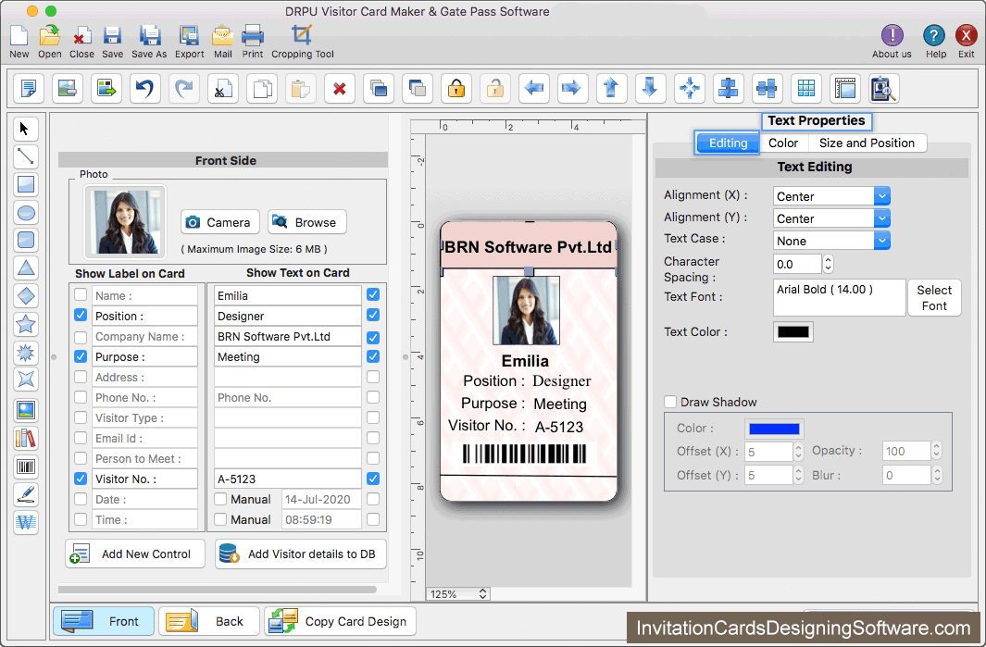Click the Add New Control button

click(134, 554)
